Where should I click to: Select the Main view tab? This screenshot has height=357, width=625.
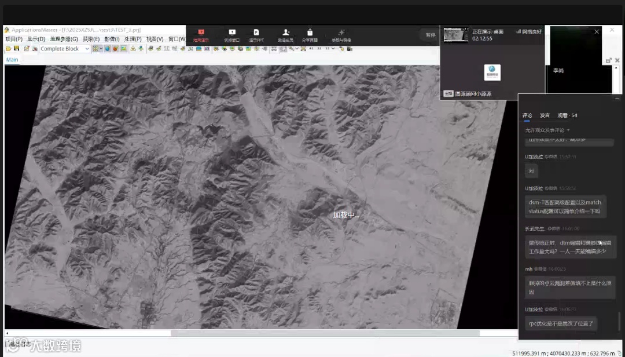click(x=12, y=60)
